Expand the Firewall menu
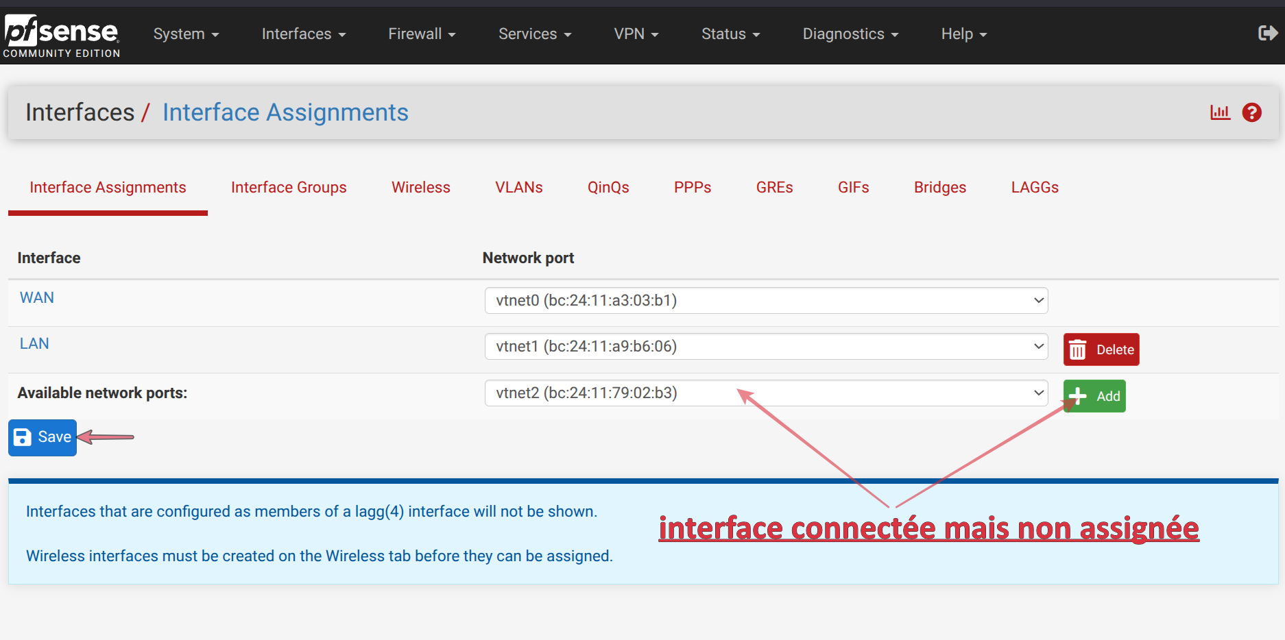1285x640 pixels. click(x=421, y=34)
